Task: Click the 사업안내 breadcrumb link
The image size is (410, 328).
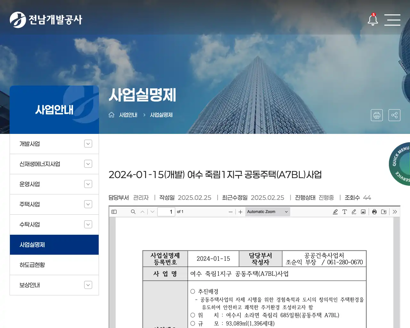Action: (128, 115)
